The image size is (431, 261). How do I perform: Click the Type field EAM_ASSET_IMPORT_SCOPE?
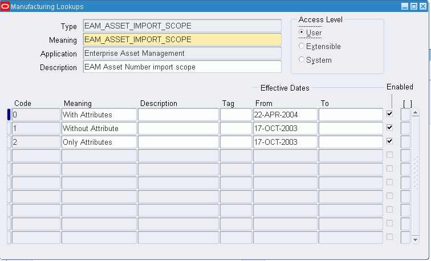pos(182,26)
